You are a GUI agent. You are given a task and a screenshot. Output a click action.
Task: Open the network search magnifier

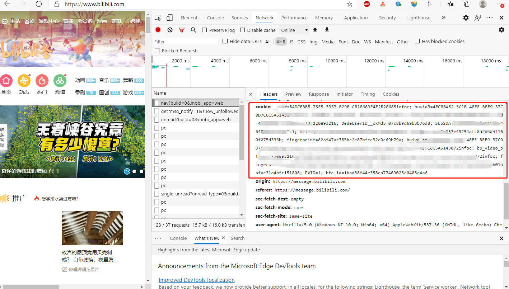[x=193, y=30]
